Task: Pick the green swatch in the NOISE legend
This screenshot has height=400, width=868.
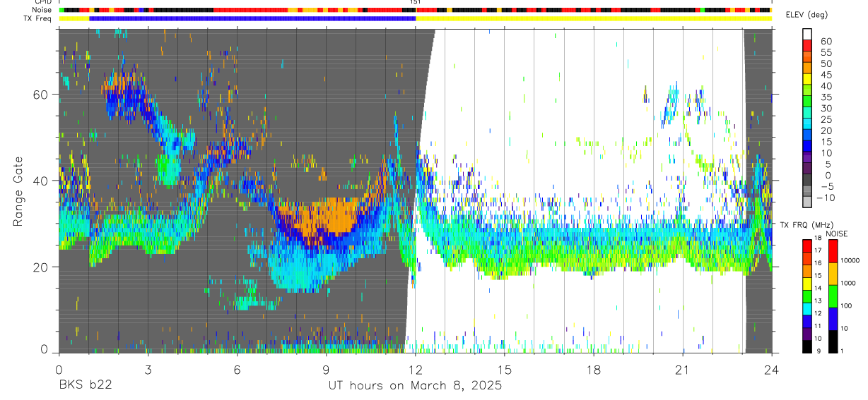Action: [833, 296]
